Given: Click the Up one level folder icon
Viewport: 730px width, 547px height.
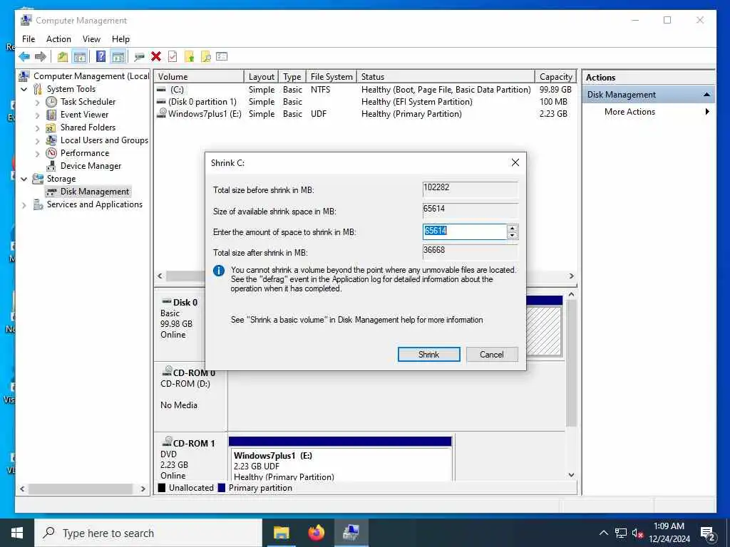Looking at the screenshot, I should [63, 57].
